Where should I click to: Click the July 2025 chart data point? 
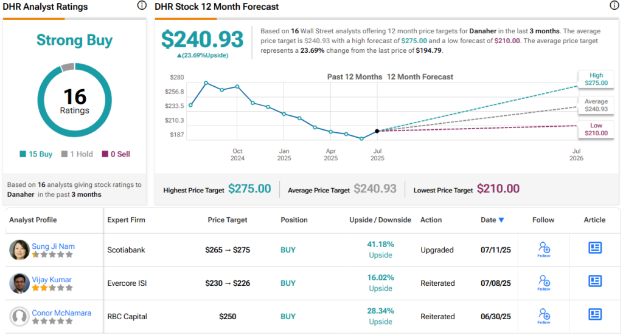(x=377, y=131)
